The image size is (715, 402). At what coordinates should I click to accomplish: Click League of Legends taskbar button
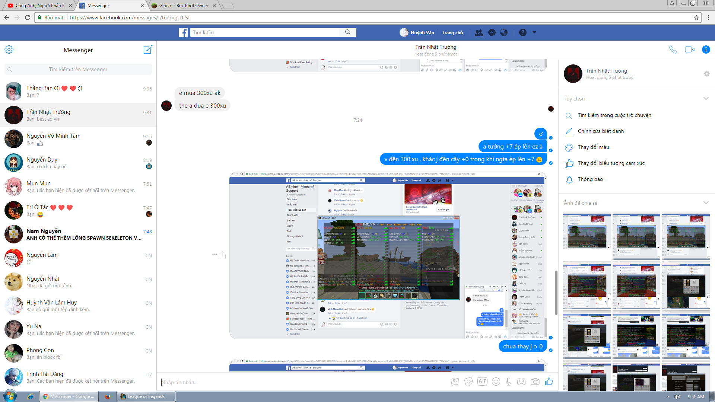(x=146, y=396)
